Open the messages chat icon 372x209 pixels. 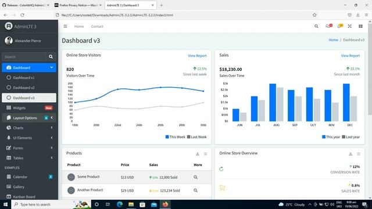329,26
